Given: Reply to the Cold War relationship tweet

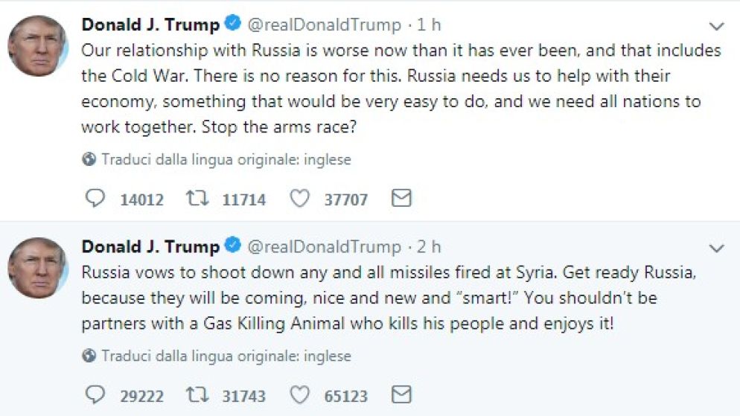Looking at the screenshot, I should tap(96, 199).
